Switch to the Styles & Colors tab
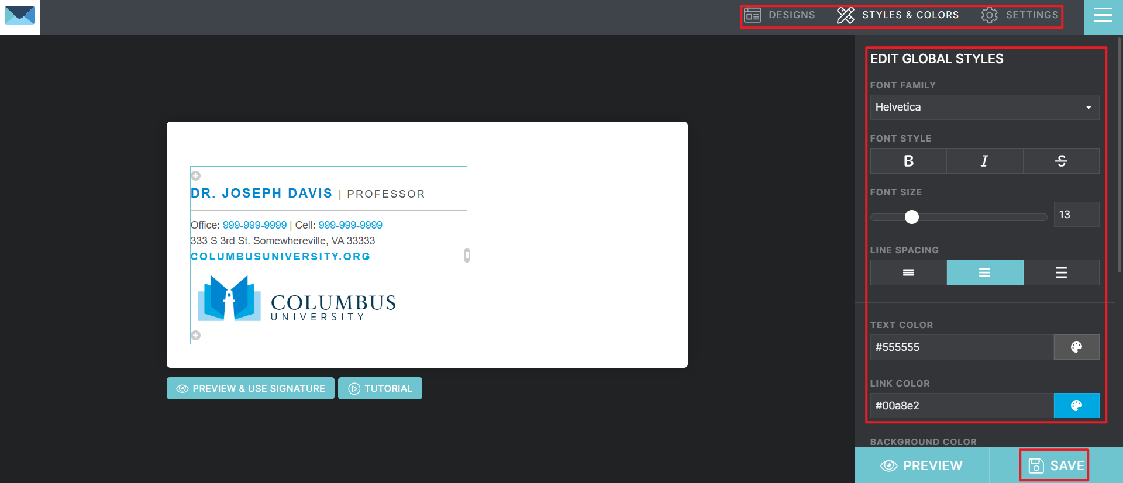 (898, 15)
